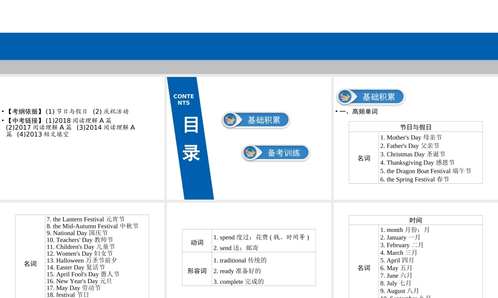Click the CONTENTS label on blue stripe
The image size is (498, 298).
pyautogui.click(x=184, y=99)
